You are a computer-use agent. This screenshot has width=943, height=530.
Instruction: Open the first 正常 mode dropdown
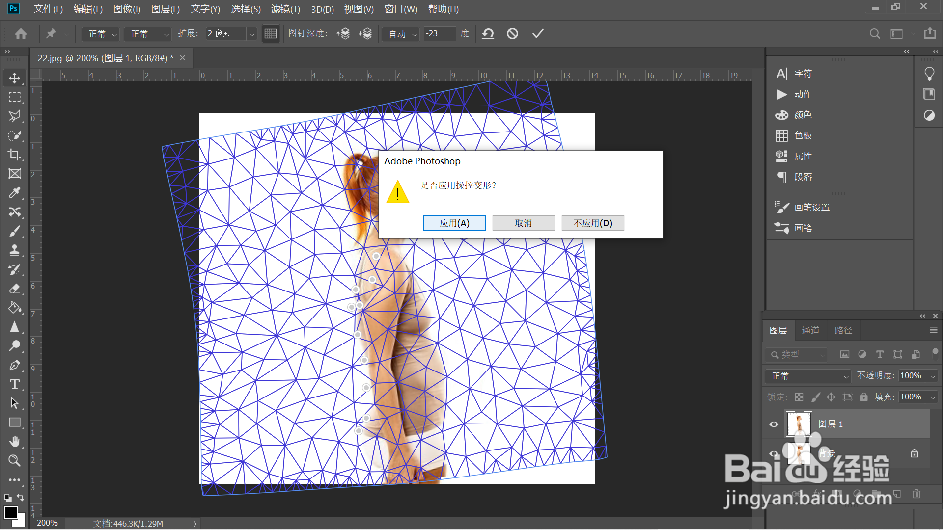(100, 34)
